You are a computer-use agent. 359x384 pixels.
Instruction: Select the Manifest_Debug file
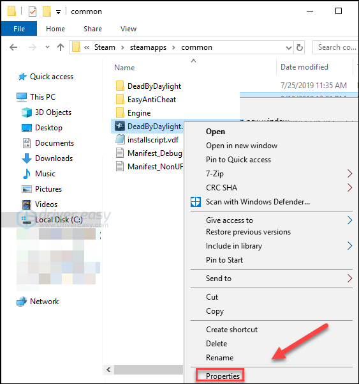pyautogui.click(x=155, y=153)
